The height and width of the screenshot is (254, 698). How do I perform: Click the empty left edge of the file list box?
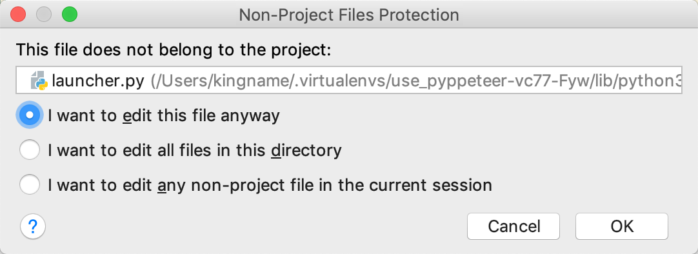coord(23,81)
